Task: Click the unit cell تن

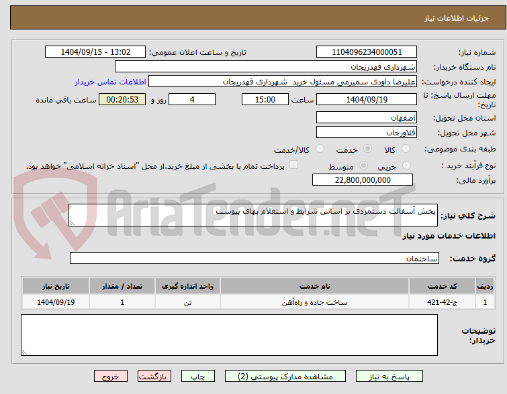Action: (x=187, y=302)
